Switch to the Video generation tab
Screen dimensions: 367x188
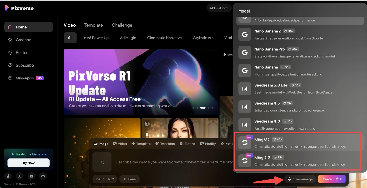click(120, 144)
